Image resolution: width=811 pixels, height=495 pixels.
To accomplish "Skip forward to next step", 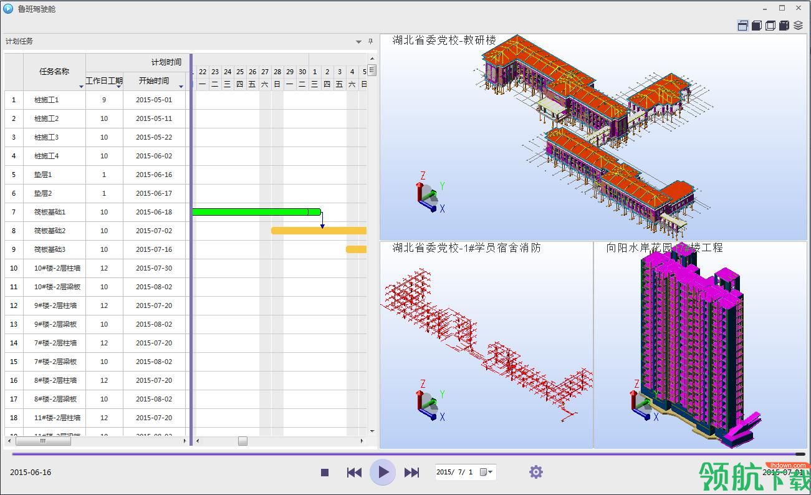I will click(411, 473).
